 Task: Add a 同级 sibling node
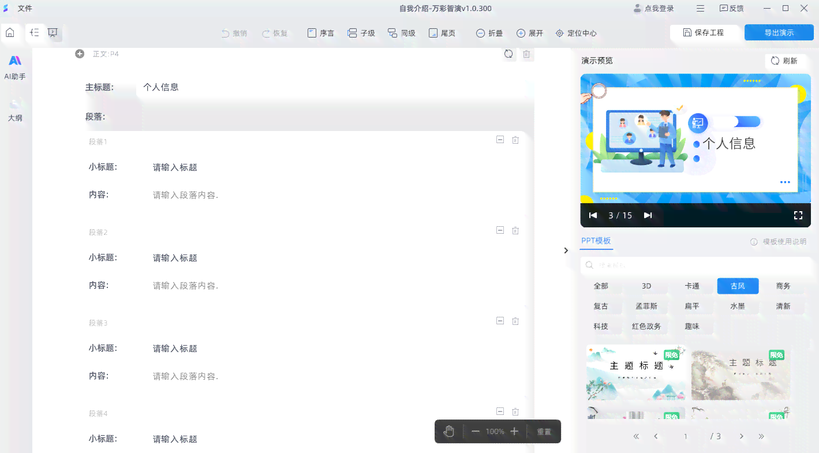point(402,33)
